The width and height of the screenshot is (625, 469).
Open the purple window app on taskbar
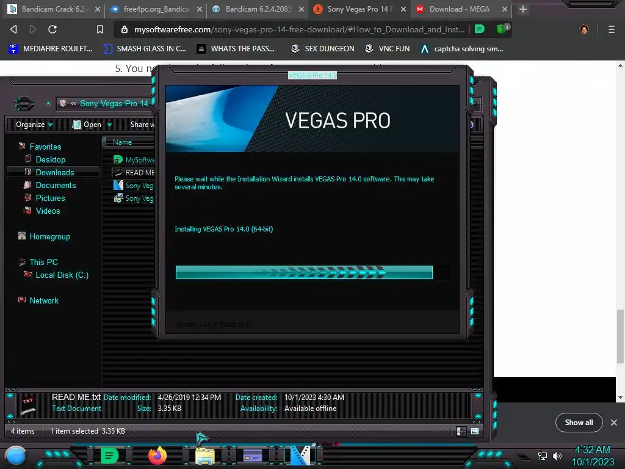click(253, 456)
